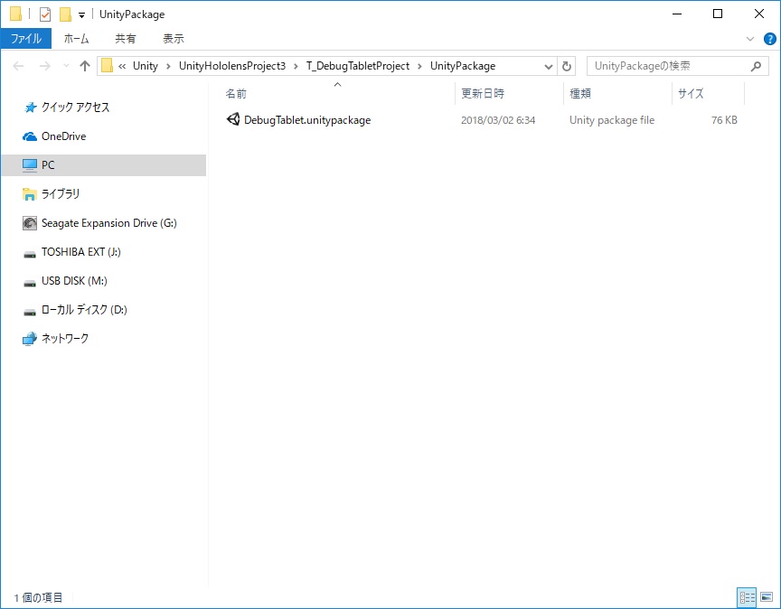781x609 pixels.
Task: Open the ribbon expand chevron near the help icon
Action: pyautogui.click(x=749, y=38)
